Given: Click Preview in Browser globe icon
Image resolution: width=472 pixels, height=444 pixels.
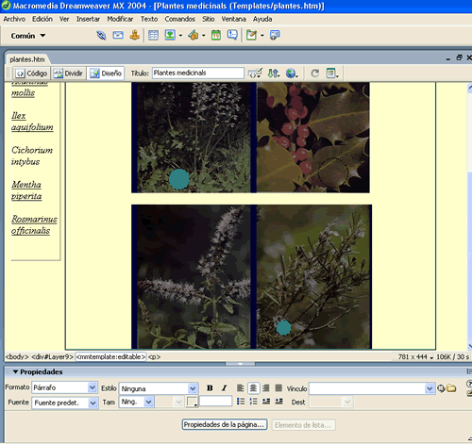Looking at the screenshot, I should click(x=292, y=74).
